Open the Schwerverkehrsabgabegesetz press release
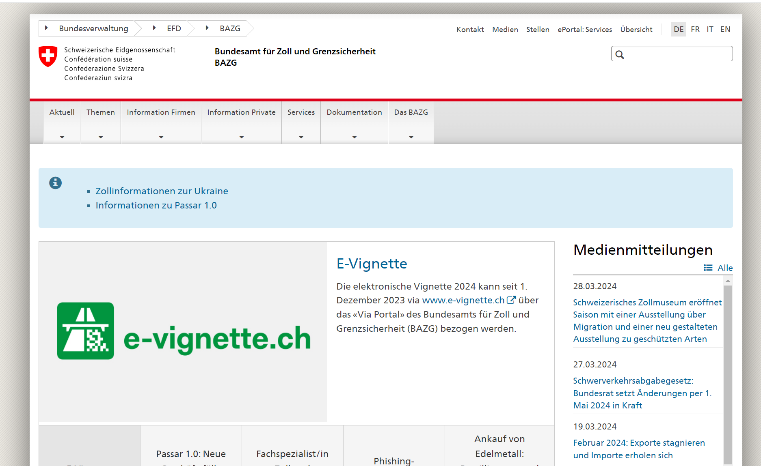 pos(642,393)
